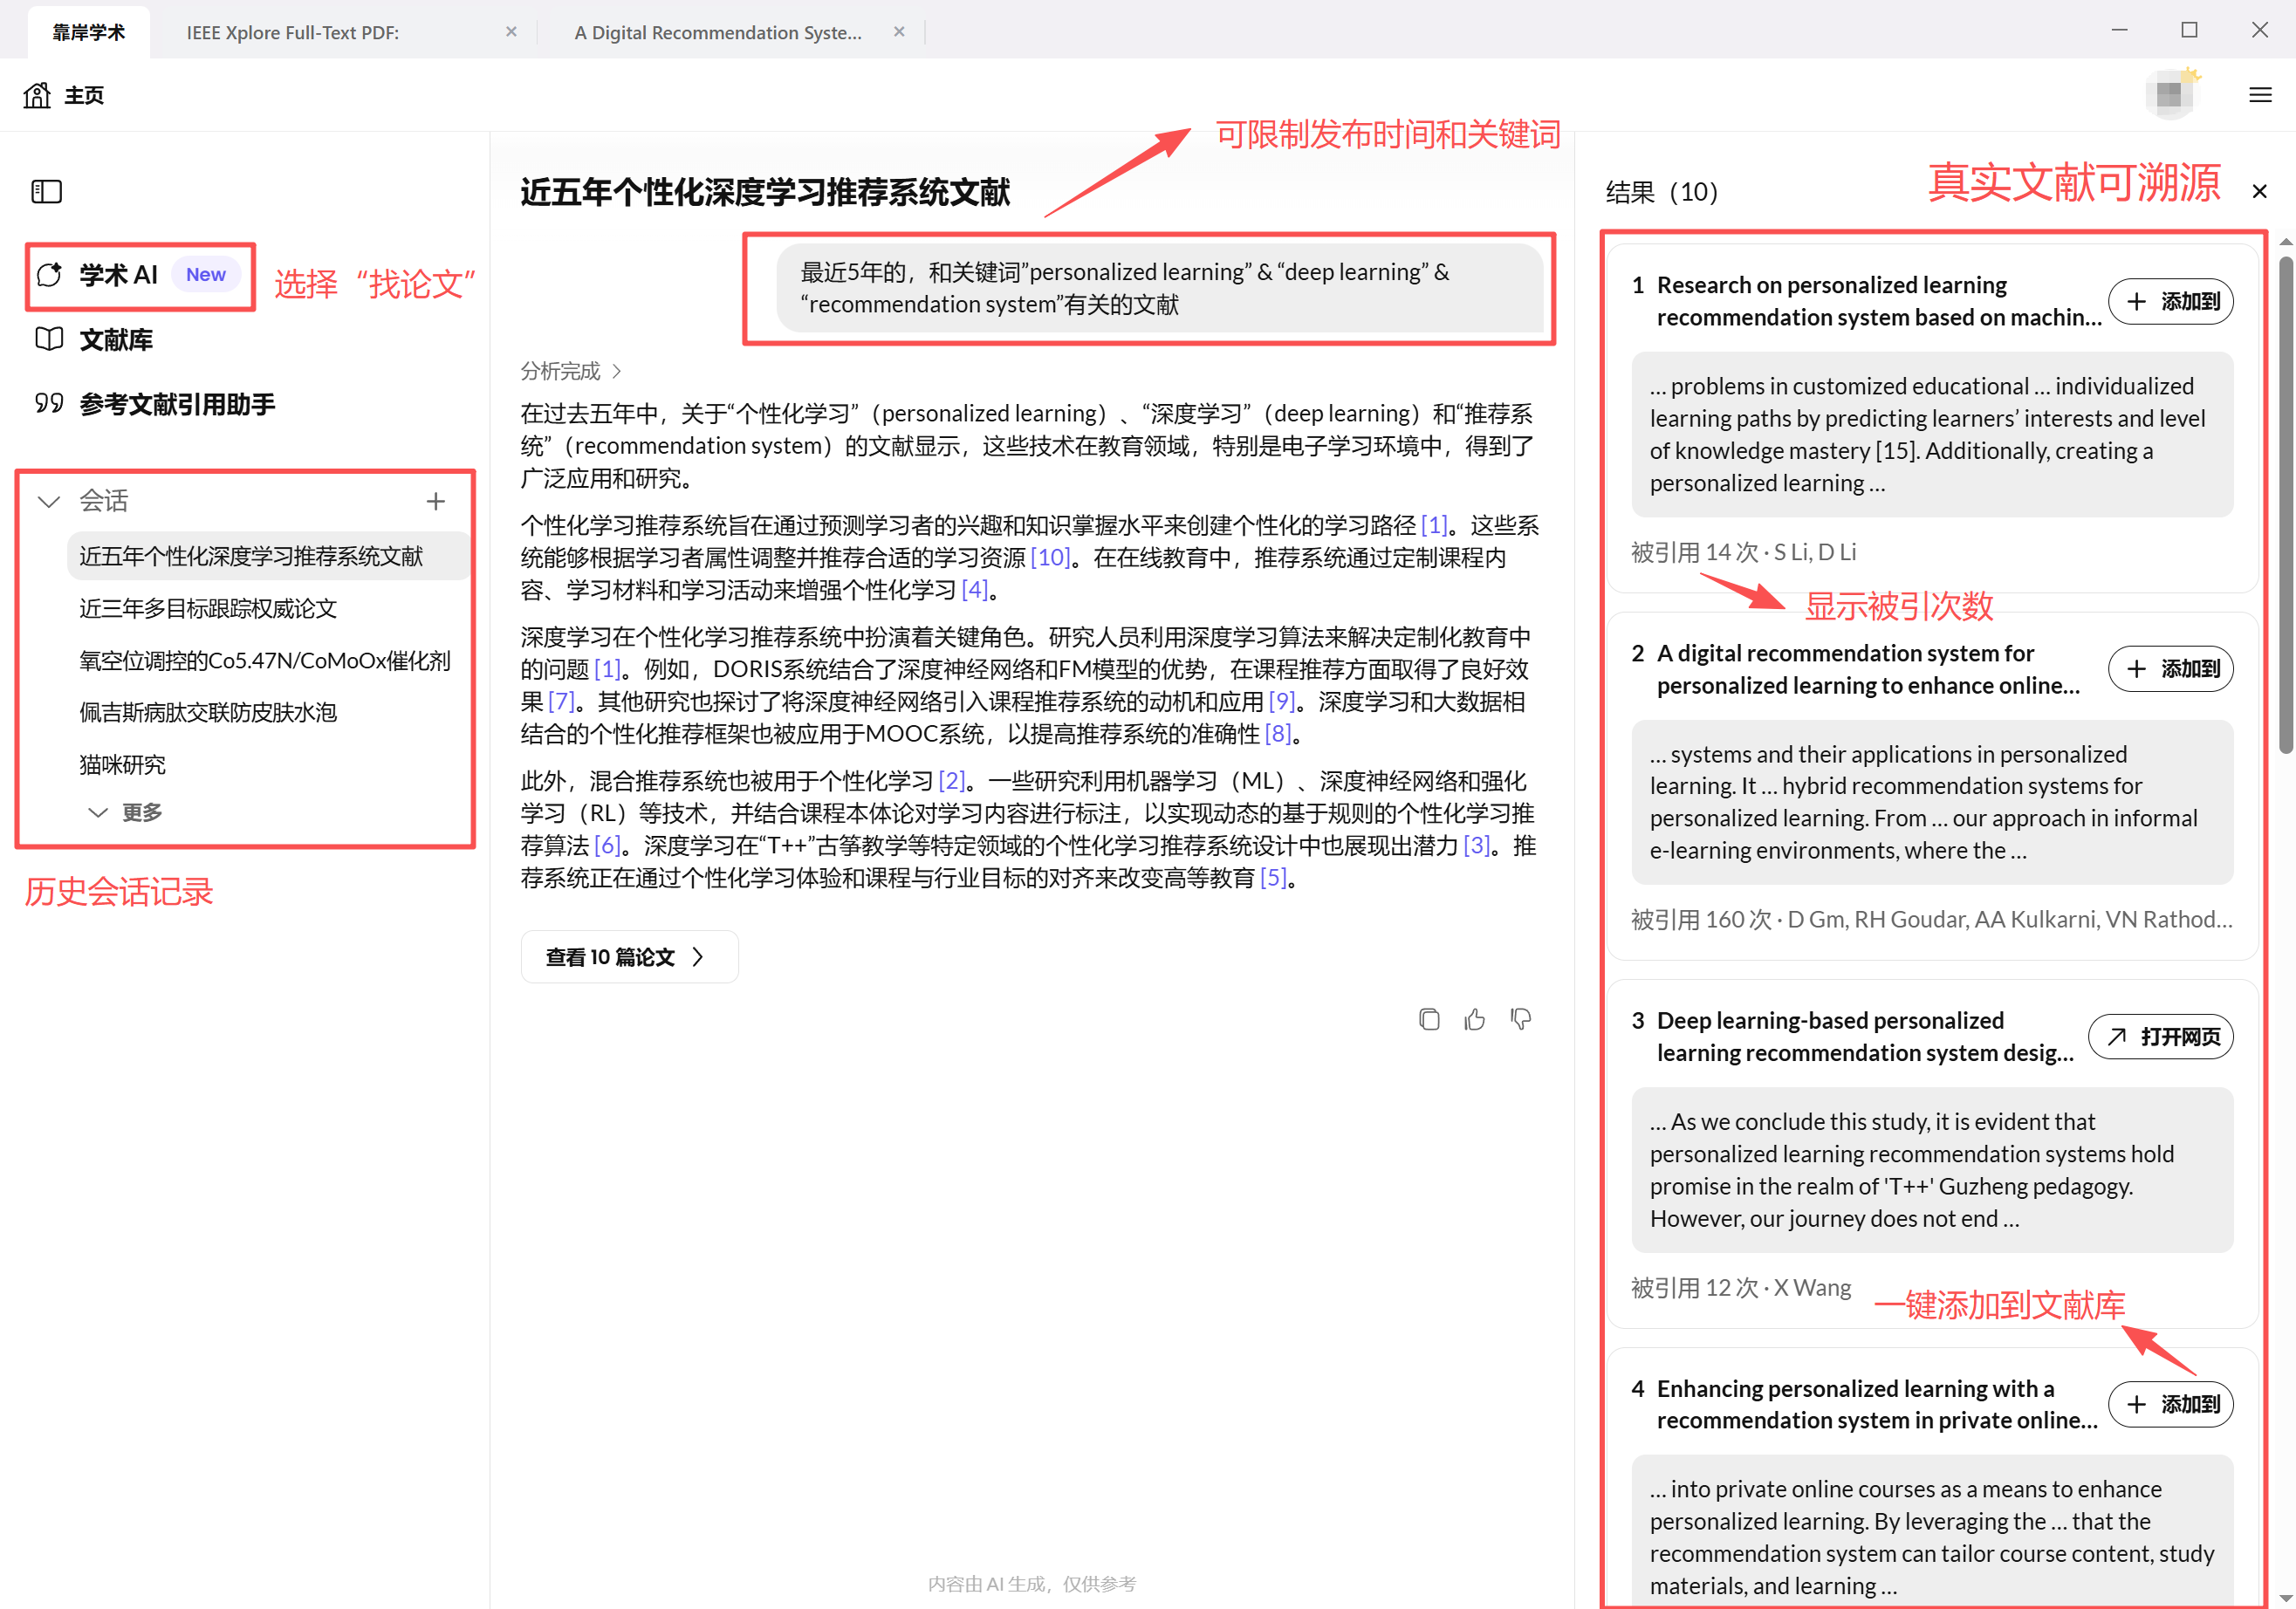Close the 结果 results panel
Screen dimensions: 2296x1609
(x=2259, y=191)
